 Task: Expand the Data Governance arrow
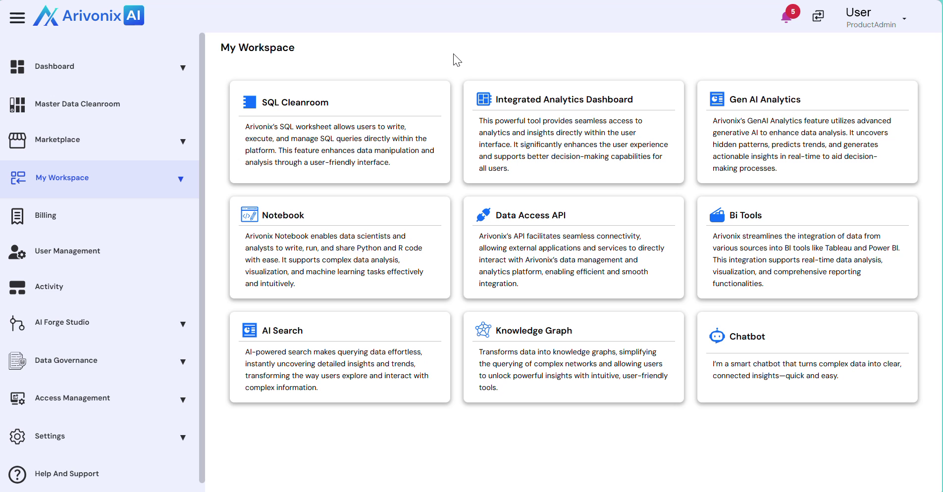pos(183,362)
